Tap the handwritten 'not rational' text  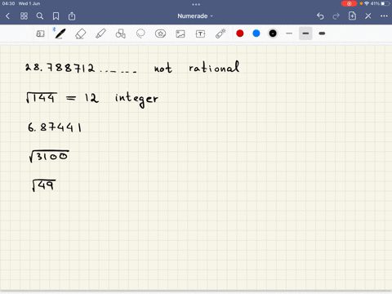[197, 67]
